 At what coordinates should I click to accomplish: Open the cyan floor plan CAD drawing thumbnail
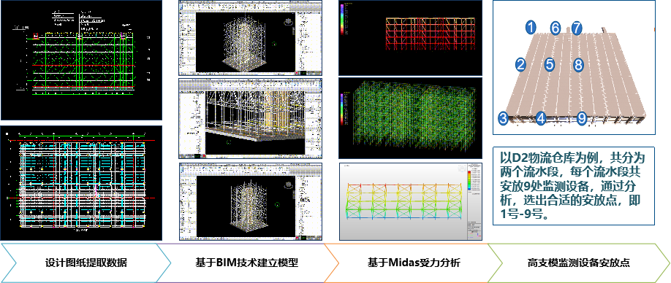tap(81, 182)
